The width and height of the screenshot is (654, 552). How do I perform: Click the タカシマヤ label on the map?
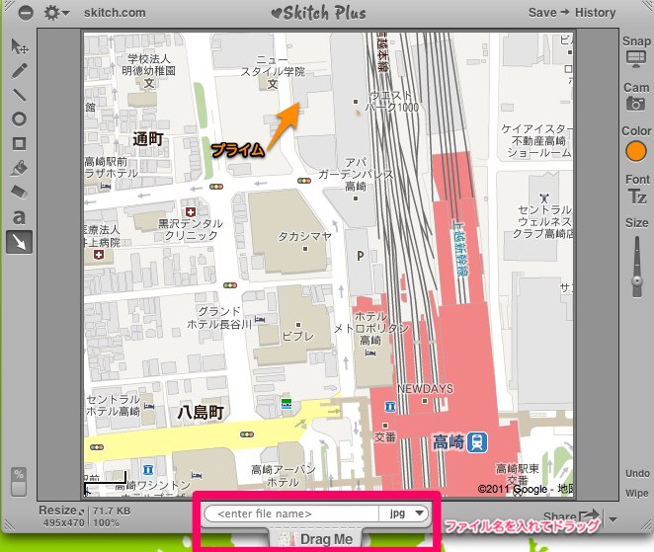click(304, 236)
